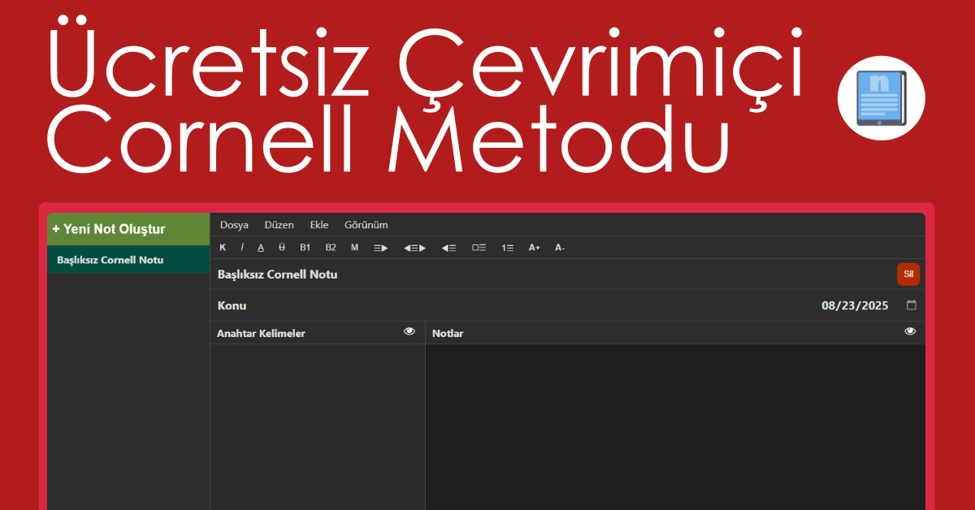
Task: Click + Yeni Not Oluştur button
Action: click(x=128, y=229)
